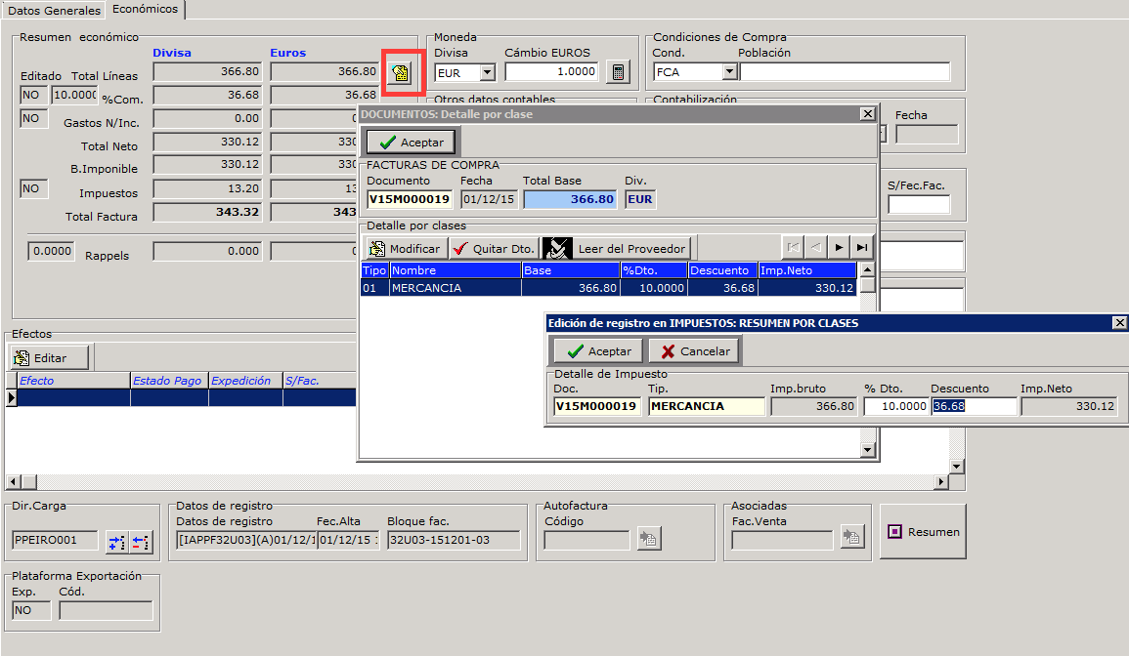
Task: Click the detail icon beside Total Líneas
Action: coord(402,72)
